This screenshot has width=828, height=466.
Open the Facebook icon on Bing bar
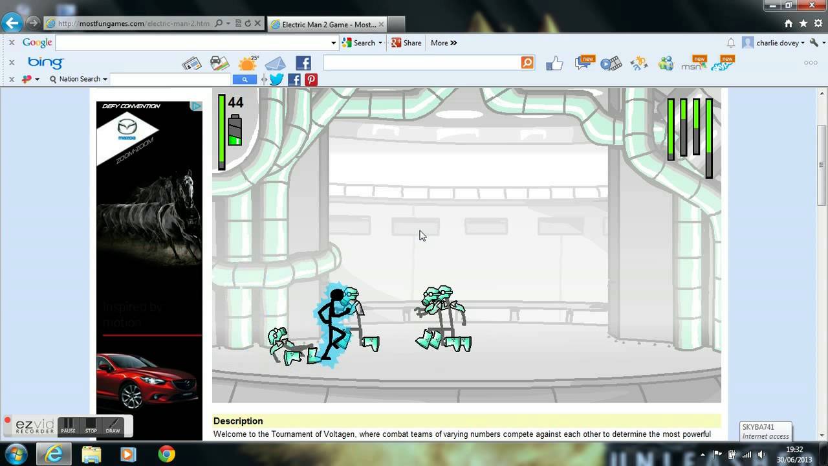(x=303, y=63)
